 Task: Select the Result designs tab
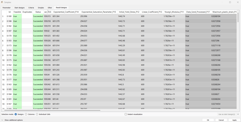[x=61, y=7]
